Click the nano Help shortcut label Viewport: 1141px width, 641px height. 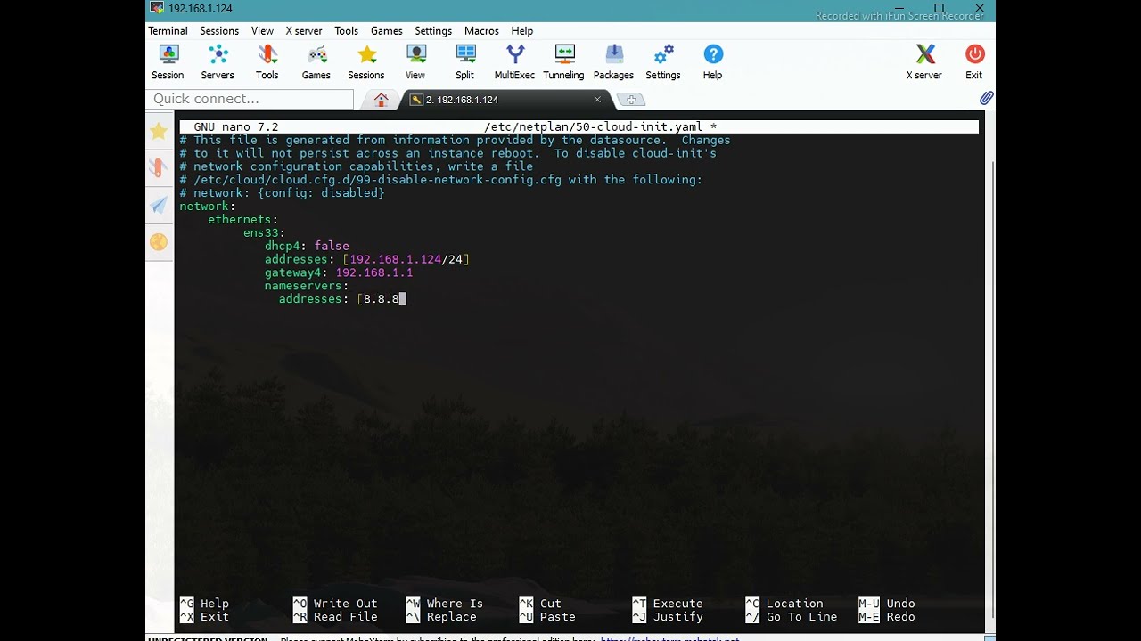coord(215,604)
